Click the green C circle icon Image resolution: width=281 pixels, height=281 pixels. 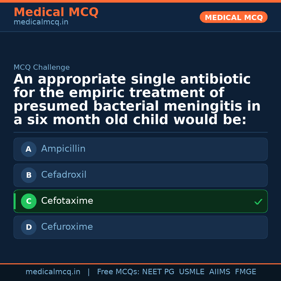[x=29, y=201]
